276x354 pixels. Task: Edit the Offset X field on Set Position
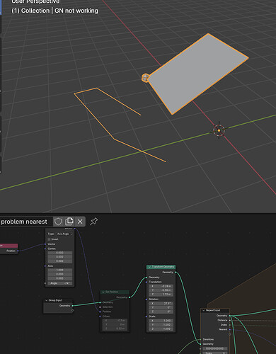(x=115, y=320)
